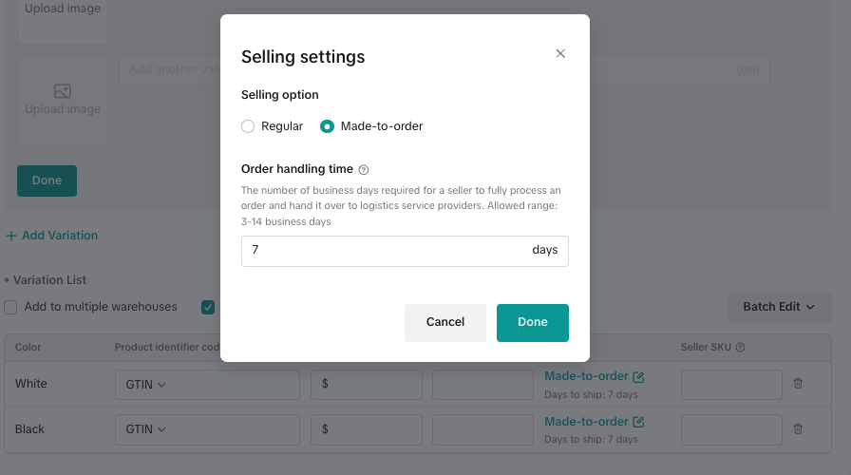This screenshot has width=851, height=475.
Task: Check Add to multiple warehouses
Action: (x=10, y=307)
